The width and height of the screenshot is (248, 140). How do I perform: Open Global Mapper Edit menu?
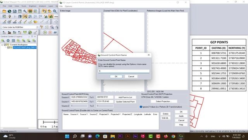10,6
